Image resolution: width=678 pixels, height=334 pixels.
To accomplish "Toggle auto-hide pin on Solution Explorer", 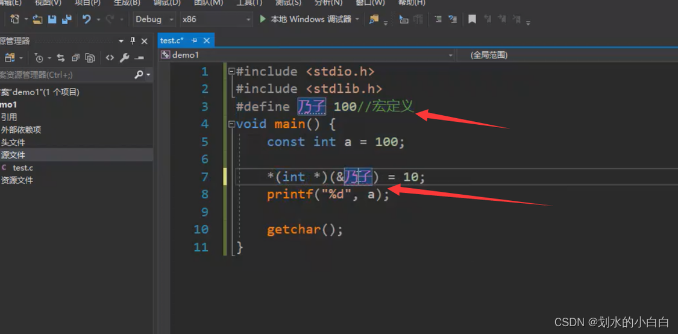I will coord(133,41).
